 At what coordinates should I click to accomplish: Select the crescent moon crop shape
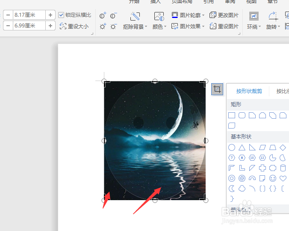[232, 189]
